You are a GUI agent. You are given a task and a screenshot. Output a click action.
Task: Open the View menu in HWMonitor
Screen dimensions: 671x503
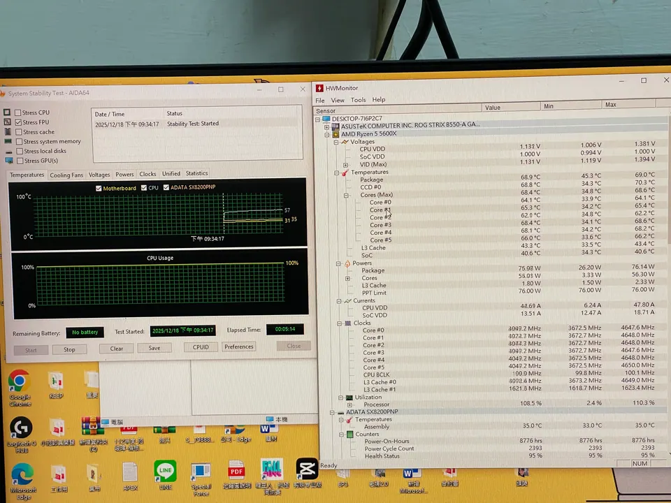point(337,100)
